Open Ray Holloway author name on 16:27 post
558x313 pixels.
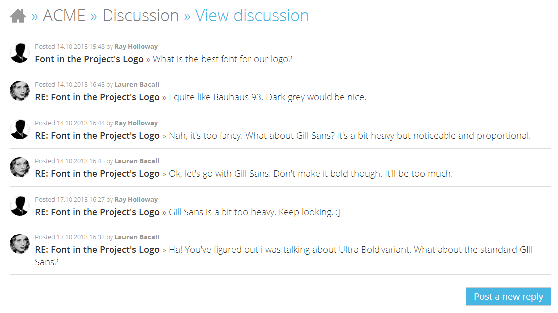click(x=136, y=199)
